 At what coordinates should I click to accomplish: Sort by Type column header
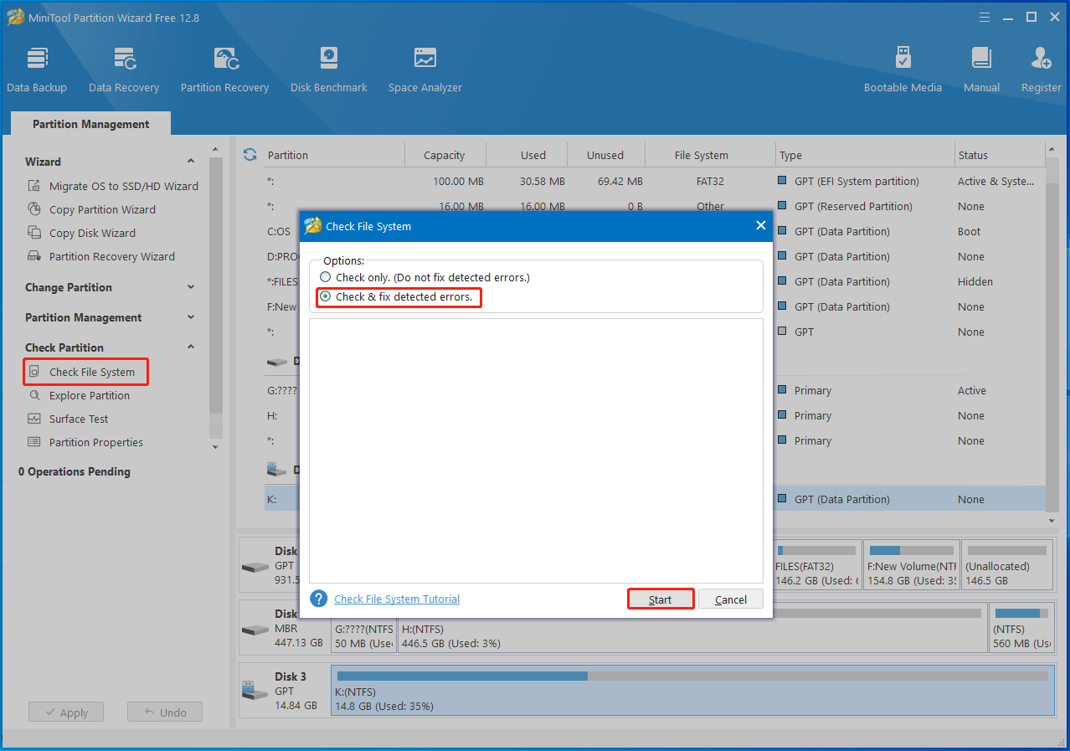(865, 155)
